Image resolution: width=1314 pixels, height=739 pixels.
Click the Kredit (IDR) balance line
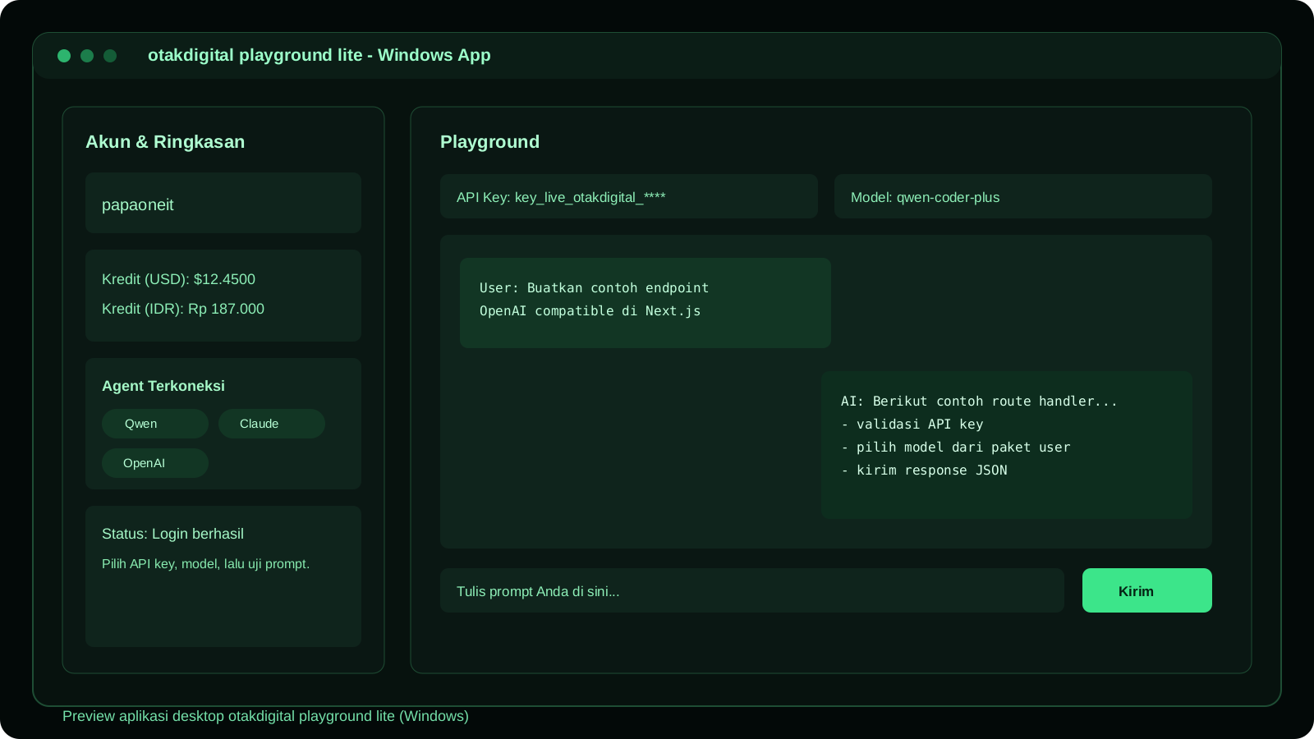tap(183, 309)
